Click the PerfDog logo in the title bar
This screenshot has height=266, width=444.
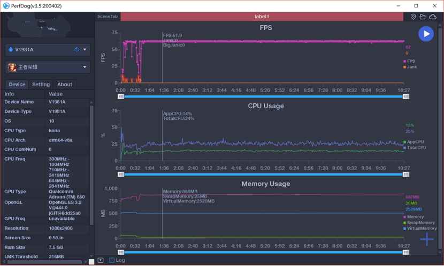click(x=6, y=6)
